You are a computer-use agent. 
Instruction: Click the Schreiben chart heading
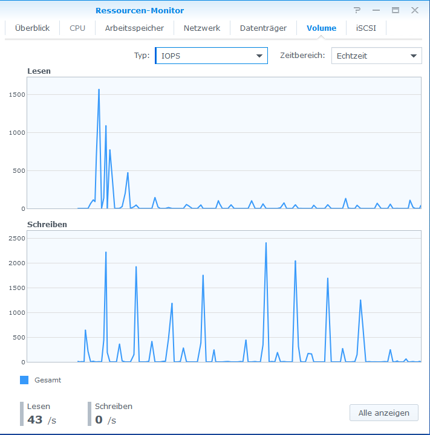click(x=47, y=224)
